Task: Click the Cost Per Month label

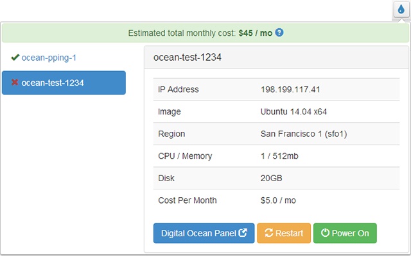Action: (188, 200)
